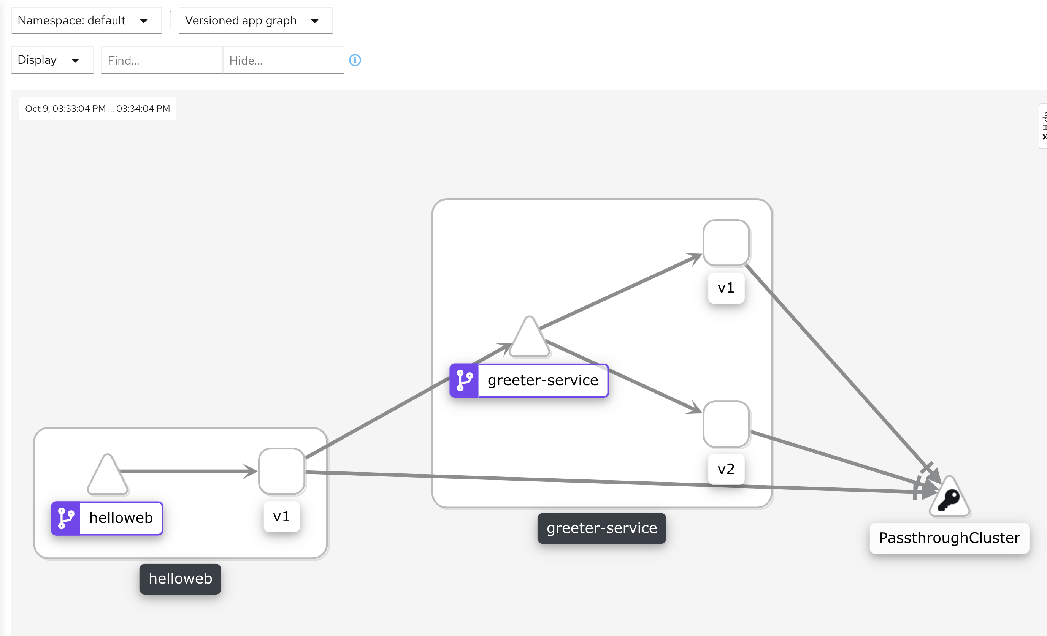Image resolution: width=1047 pixels, height=636 pixels.
Task: Click the Versioned app graph caret arrow
Action: pos(315,21)
